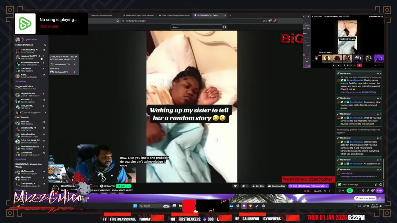This screenshot has width=397, height=223.
Task: Click the celebration icon in chat input
Action: pyautogui.click(x=376, y=185)
